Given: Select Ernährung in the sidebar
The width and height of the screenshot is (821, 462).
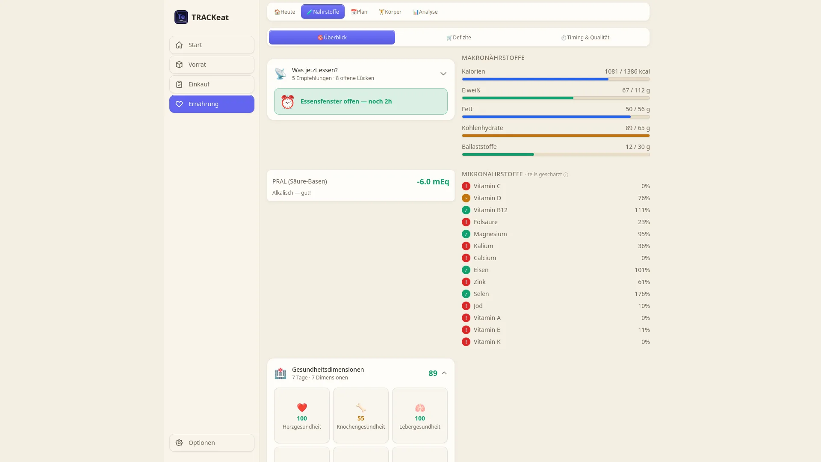Looking at the screenshot, I should coord(212,104).
